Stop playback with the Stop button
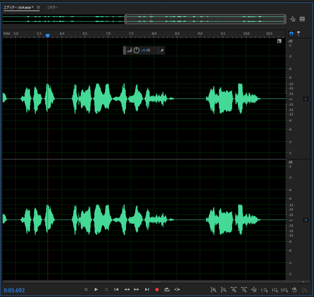Image resolution: width=314 pixels, height=297 pixels. [86, 289]
